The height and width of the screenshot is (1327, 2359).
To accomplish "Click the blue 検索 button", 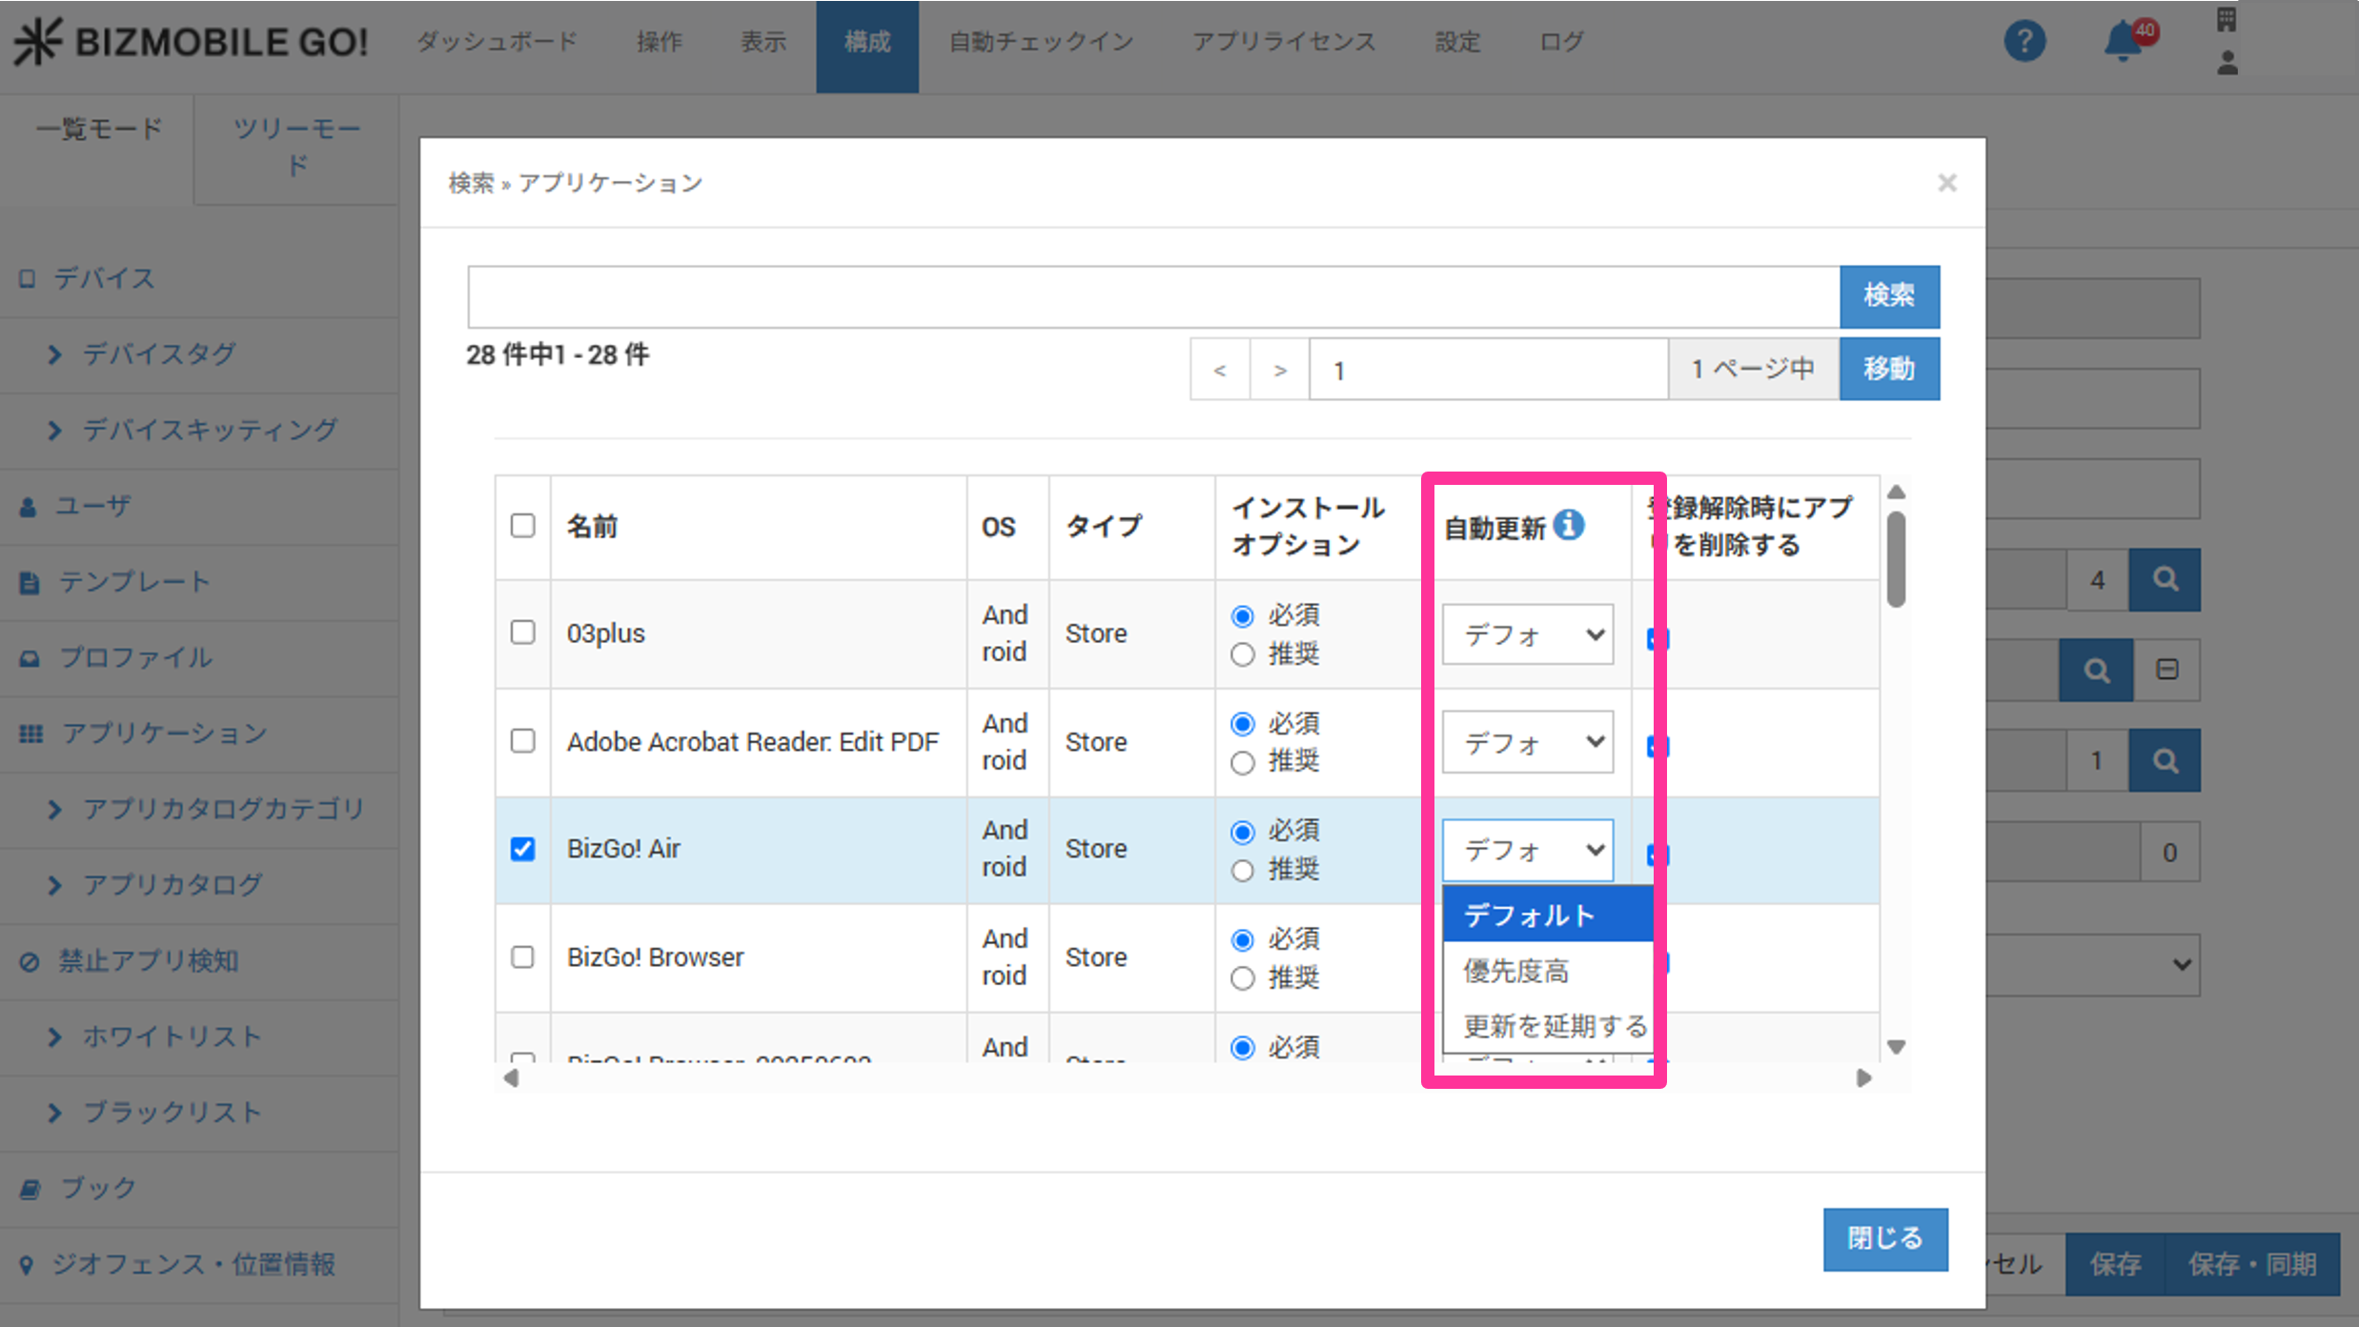I will tap(1888, 295).
